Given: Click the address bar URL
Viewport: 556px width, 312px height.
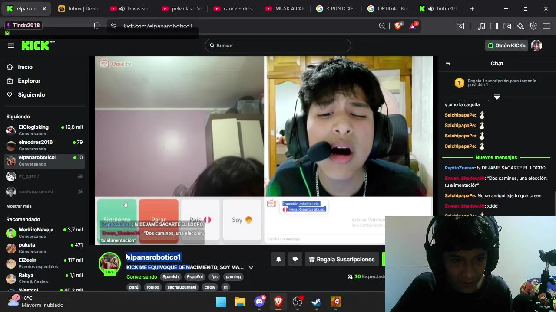Looking at the screenshot, I should [x=158, y=26].
